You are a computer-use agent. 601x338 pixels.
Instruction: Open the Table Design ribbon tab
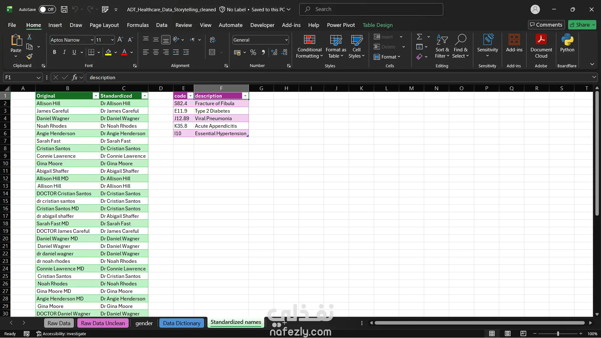point(378,25)
